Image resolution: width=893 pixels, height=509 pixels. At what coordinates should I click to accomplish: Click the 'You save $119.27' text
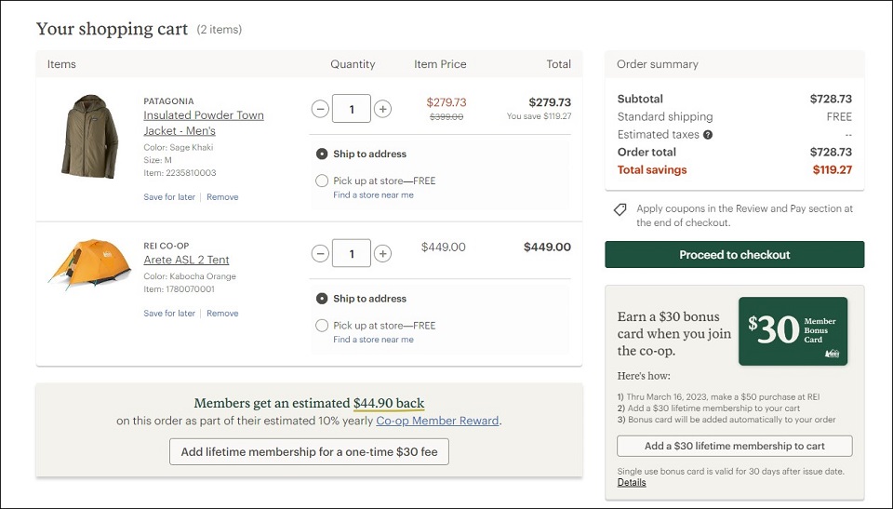click(x=539, y=116)
